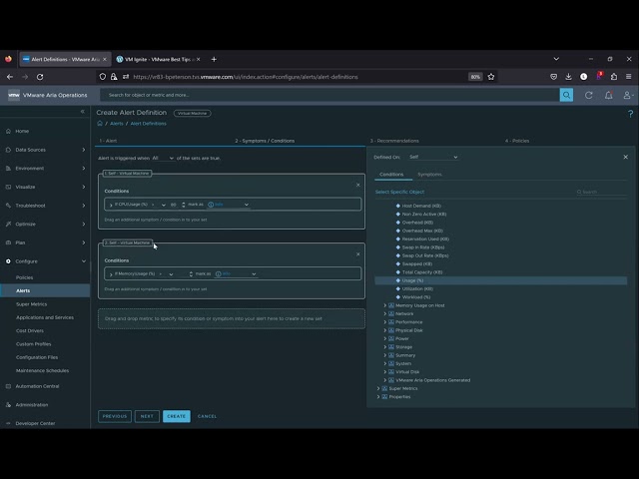The width and height of the screenshot is (639, 479).
Task: Click the home breadcrumb icon
Action: click(100, 124)
